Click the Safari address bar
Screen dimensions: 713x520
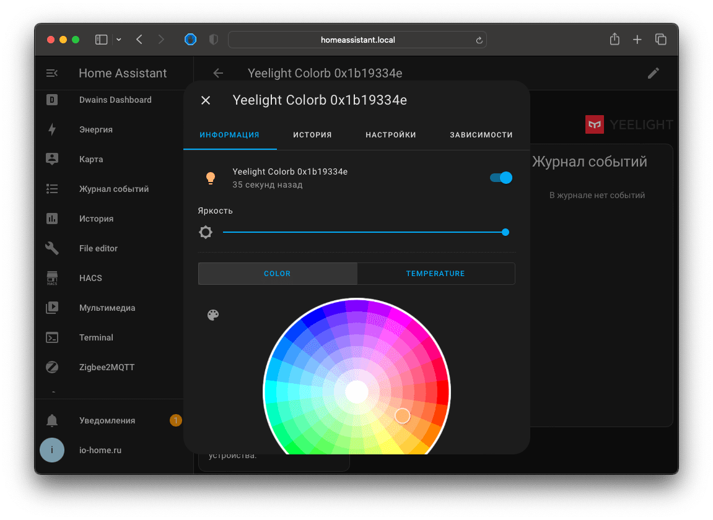pyautogui.click(x=357, y=40)
